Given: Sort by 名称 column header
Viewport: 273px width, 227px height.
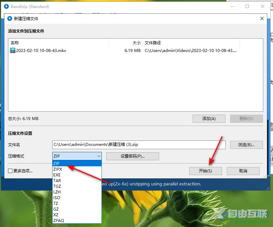Looking at the screenshot, I should pos(59,43).
